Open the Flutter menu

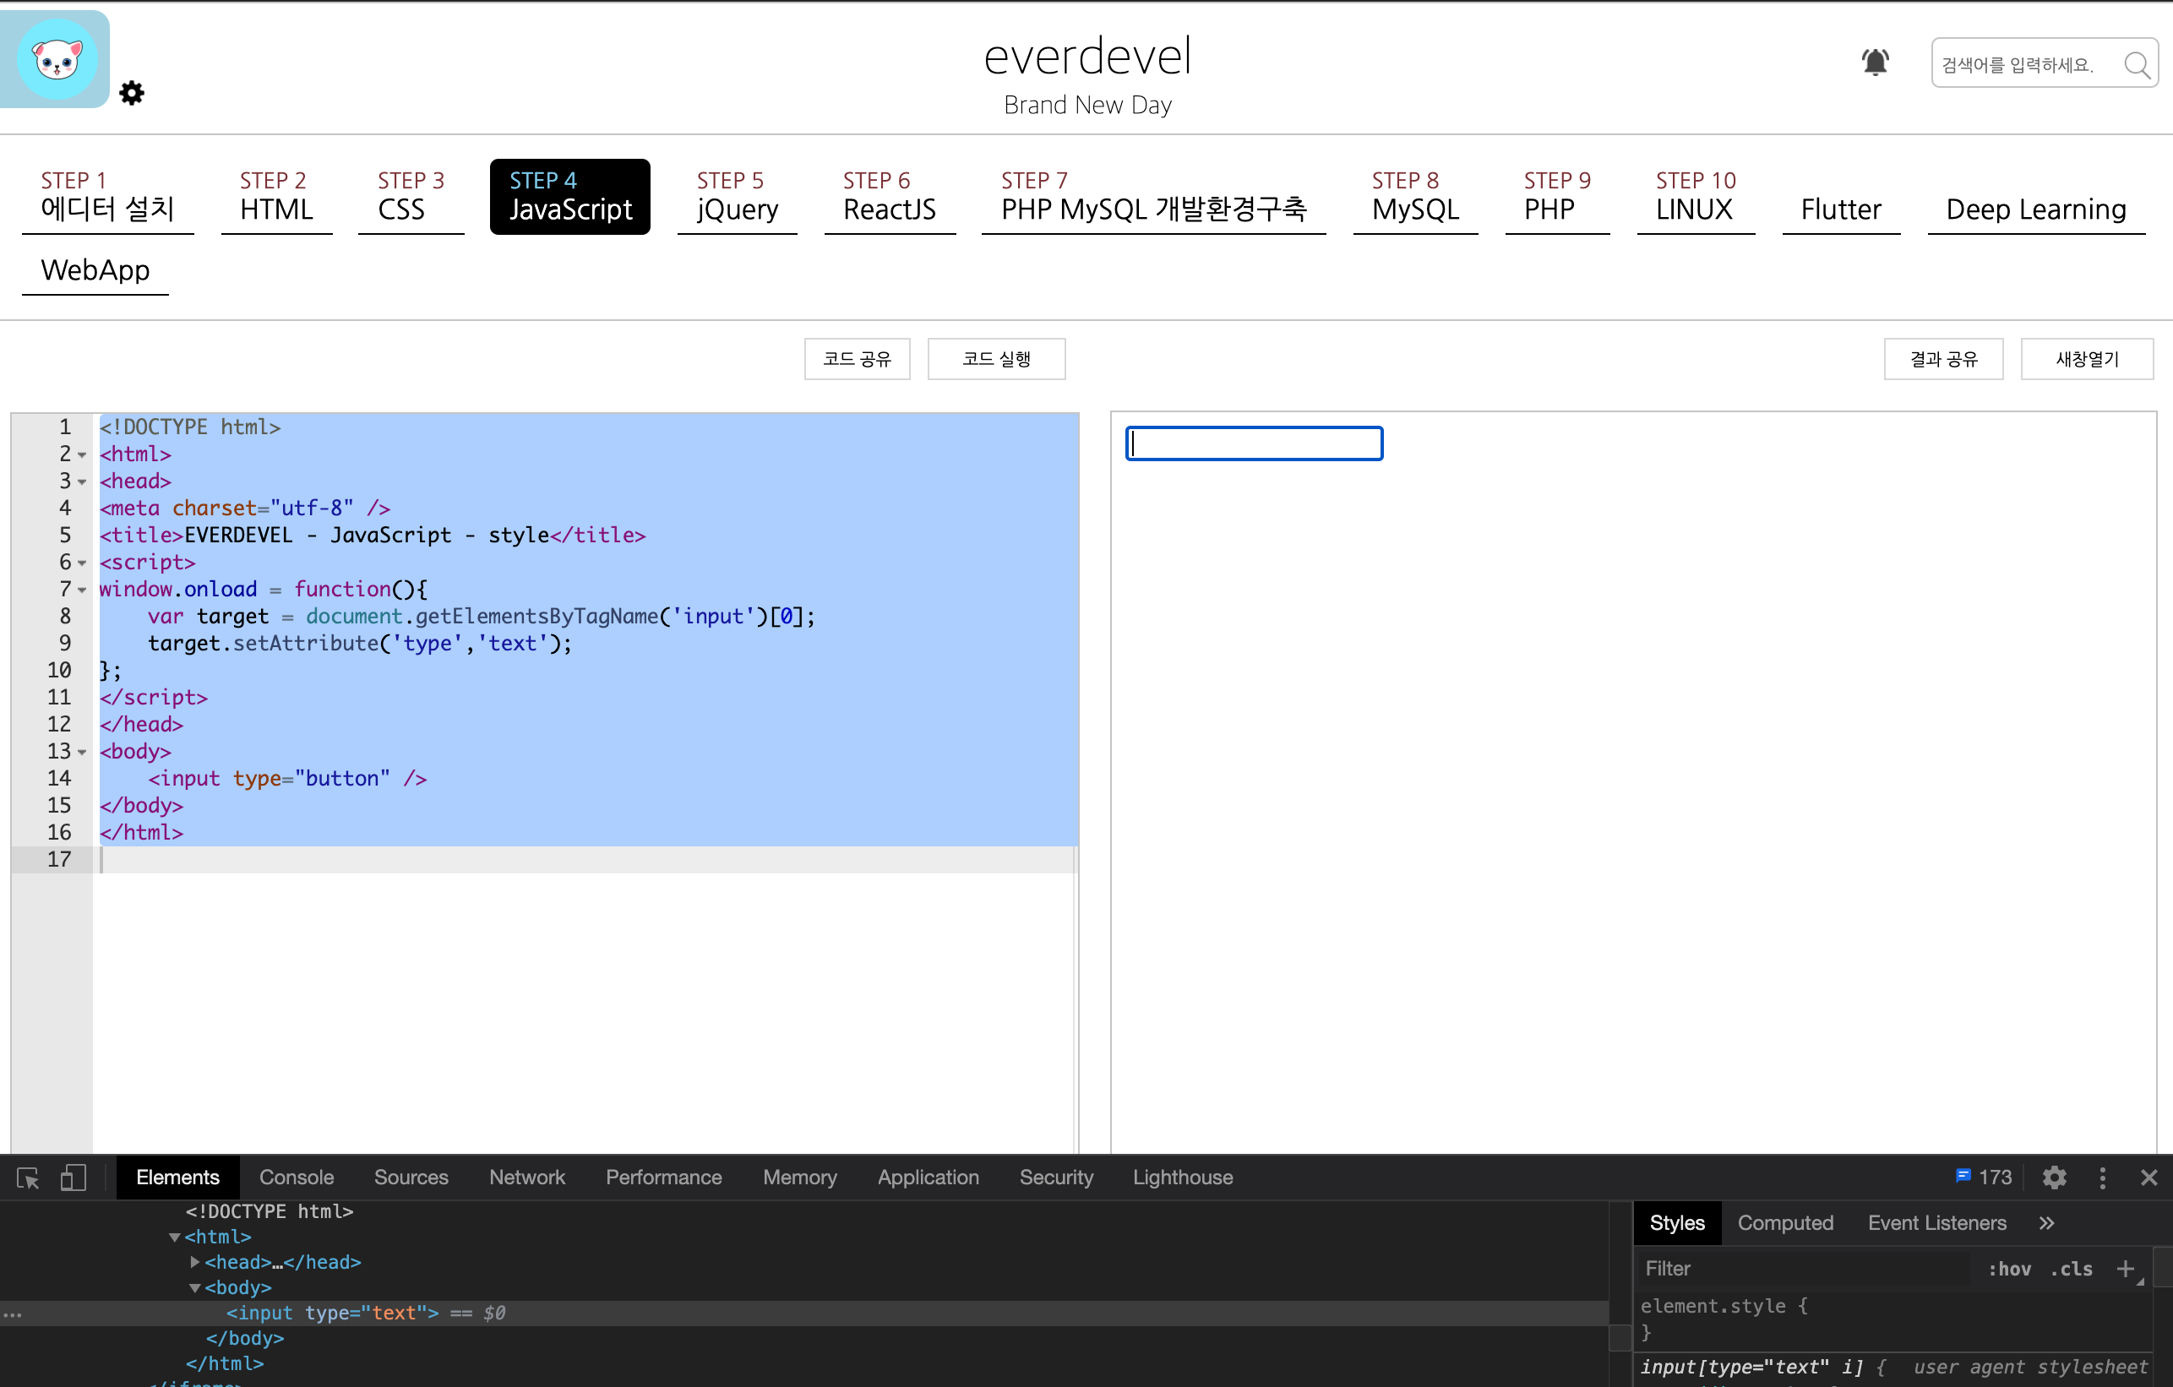1841,209
